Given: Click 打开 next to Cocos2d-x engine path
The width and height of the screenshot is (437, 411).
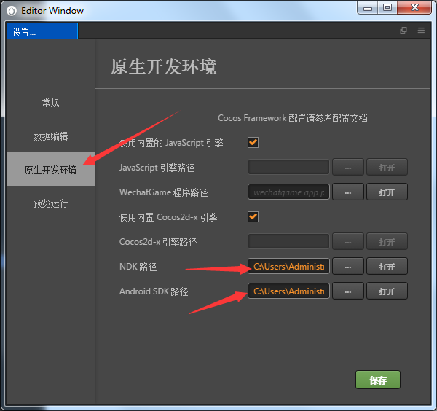Looking at the screenshot, I should pyautogui.click(x=387, y=241).
